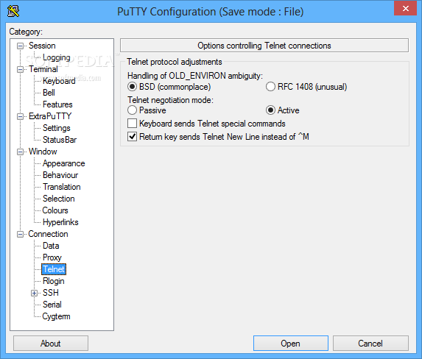The image size is (422, 359).
Task: Open Appearance settings
Action: [x=64, y=163]
